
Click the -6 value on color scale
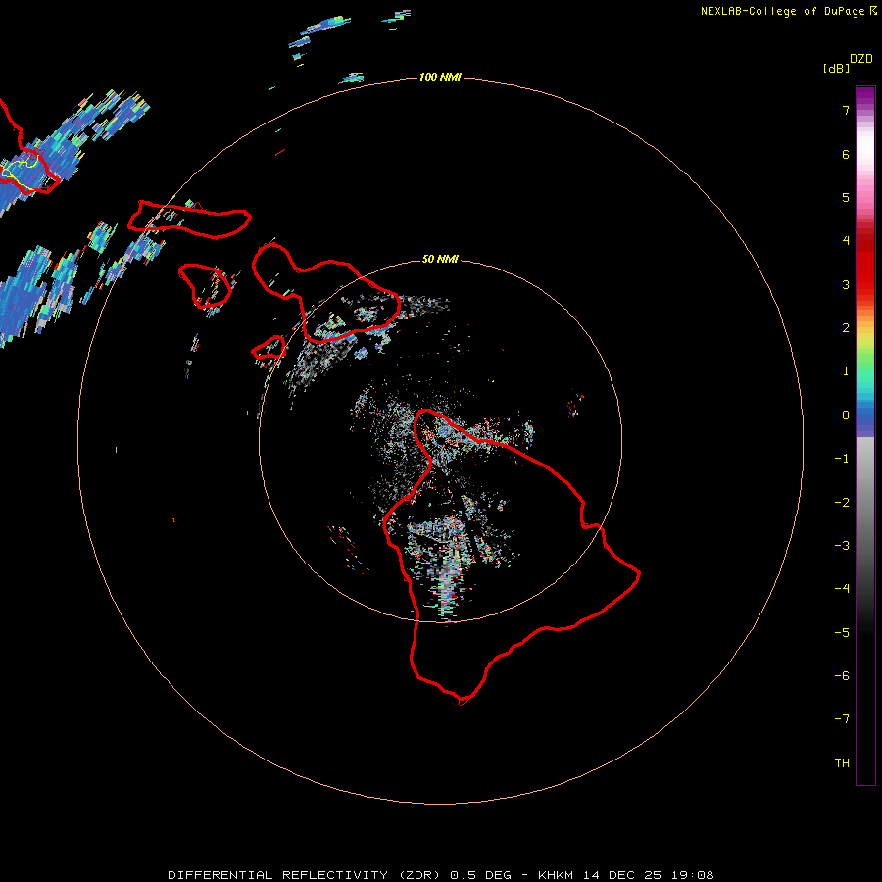842,676
